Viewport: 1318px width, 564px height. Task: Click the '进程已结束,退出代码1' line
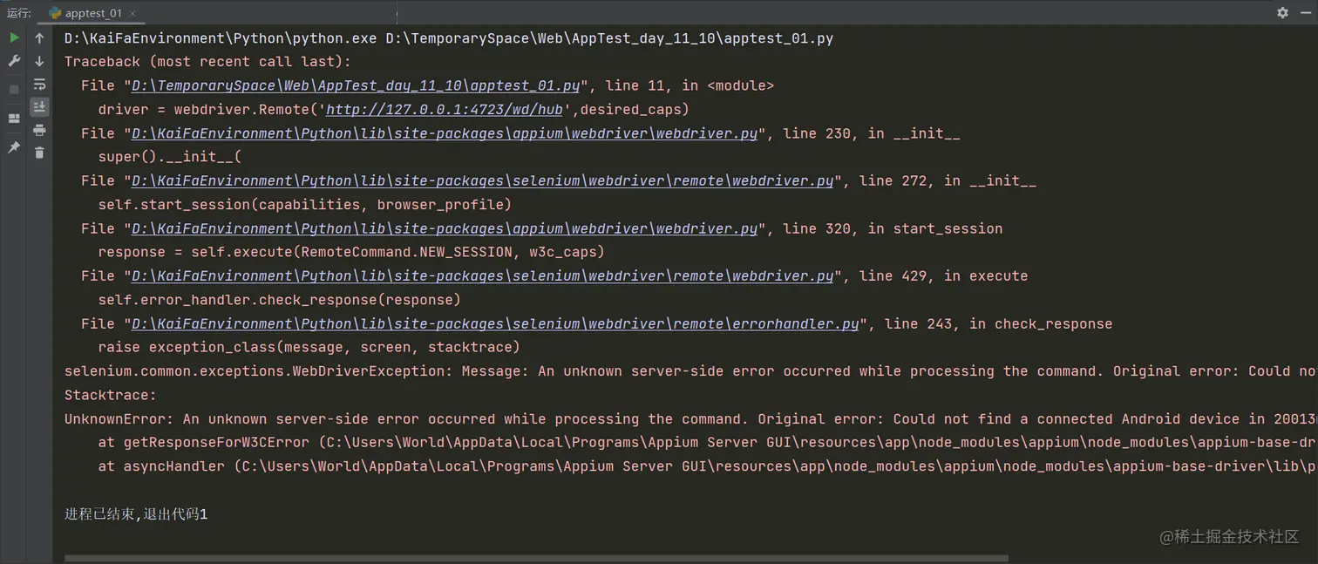(x=136, y=514)
